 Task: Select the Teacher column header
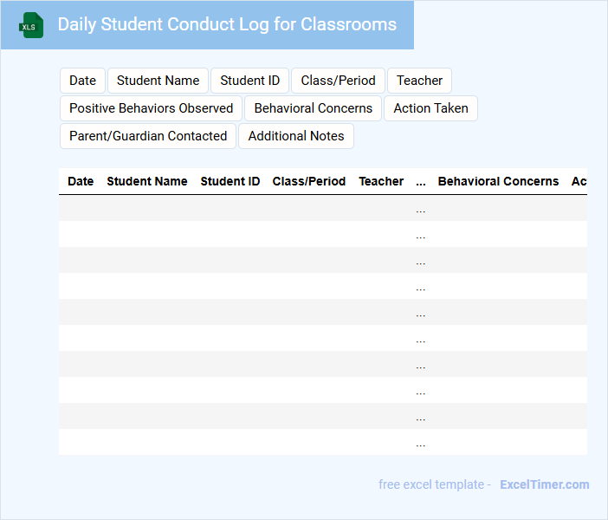[381, 181]
